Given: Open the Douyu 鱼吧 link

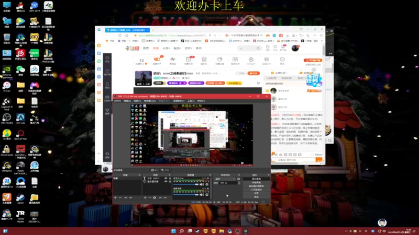Looking at the screenshot, I should coord(199,48).
